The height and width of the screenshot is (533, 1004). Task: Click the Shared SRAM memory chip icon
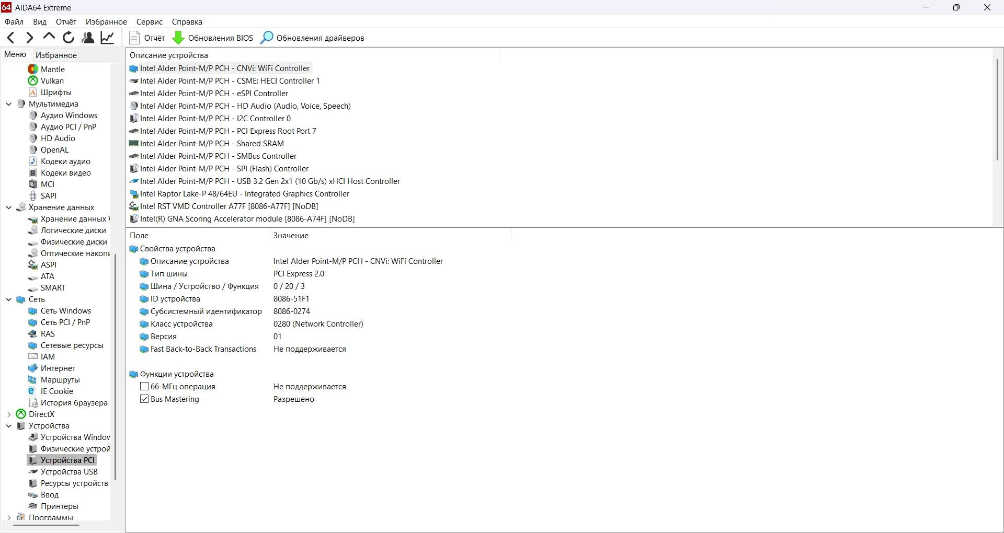[133, 144]
